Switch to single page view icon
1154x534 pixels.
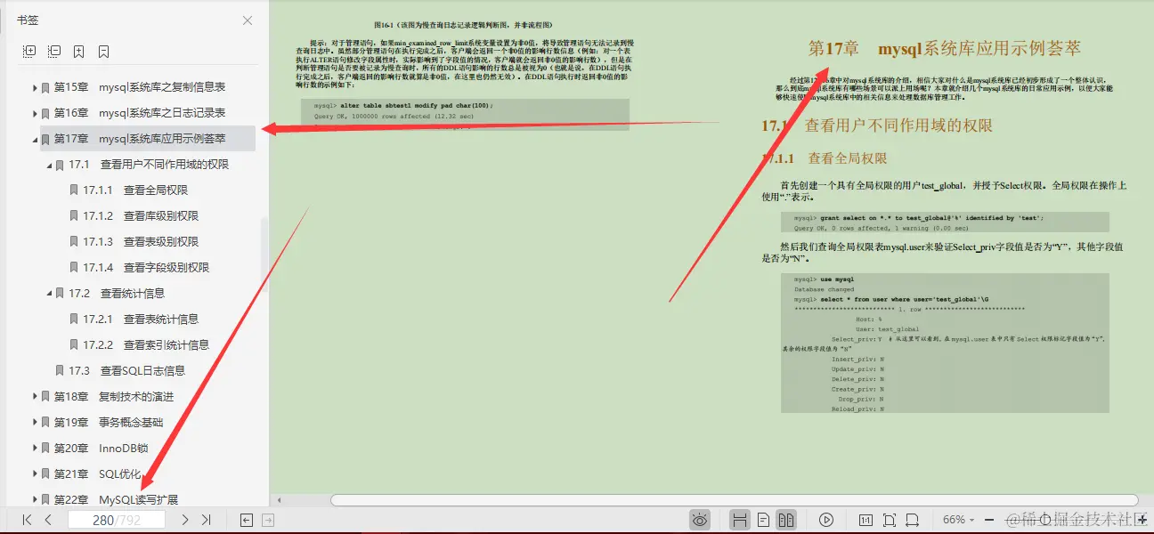click(764, 519)
